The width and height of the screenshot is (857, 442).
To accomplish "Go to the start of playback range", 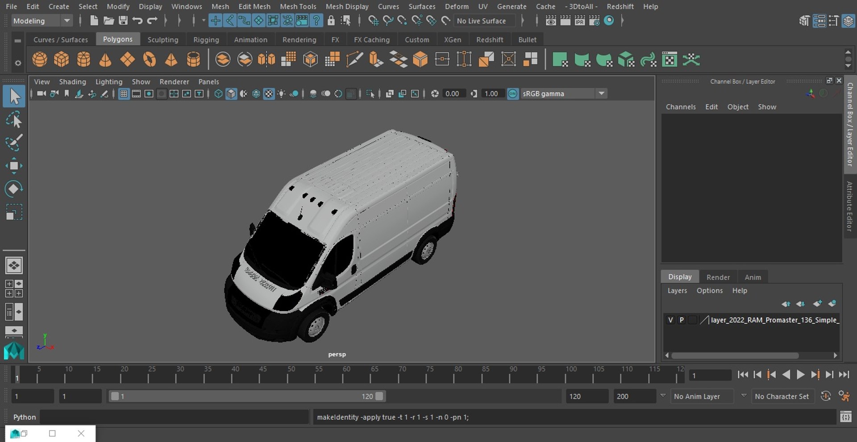I will (x=743, y=375).
